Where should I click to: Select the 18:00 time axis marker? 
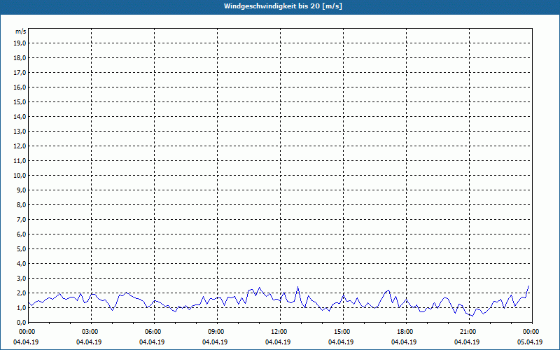tap(406, 332)
